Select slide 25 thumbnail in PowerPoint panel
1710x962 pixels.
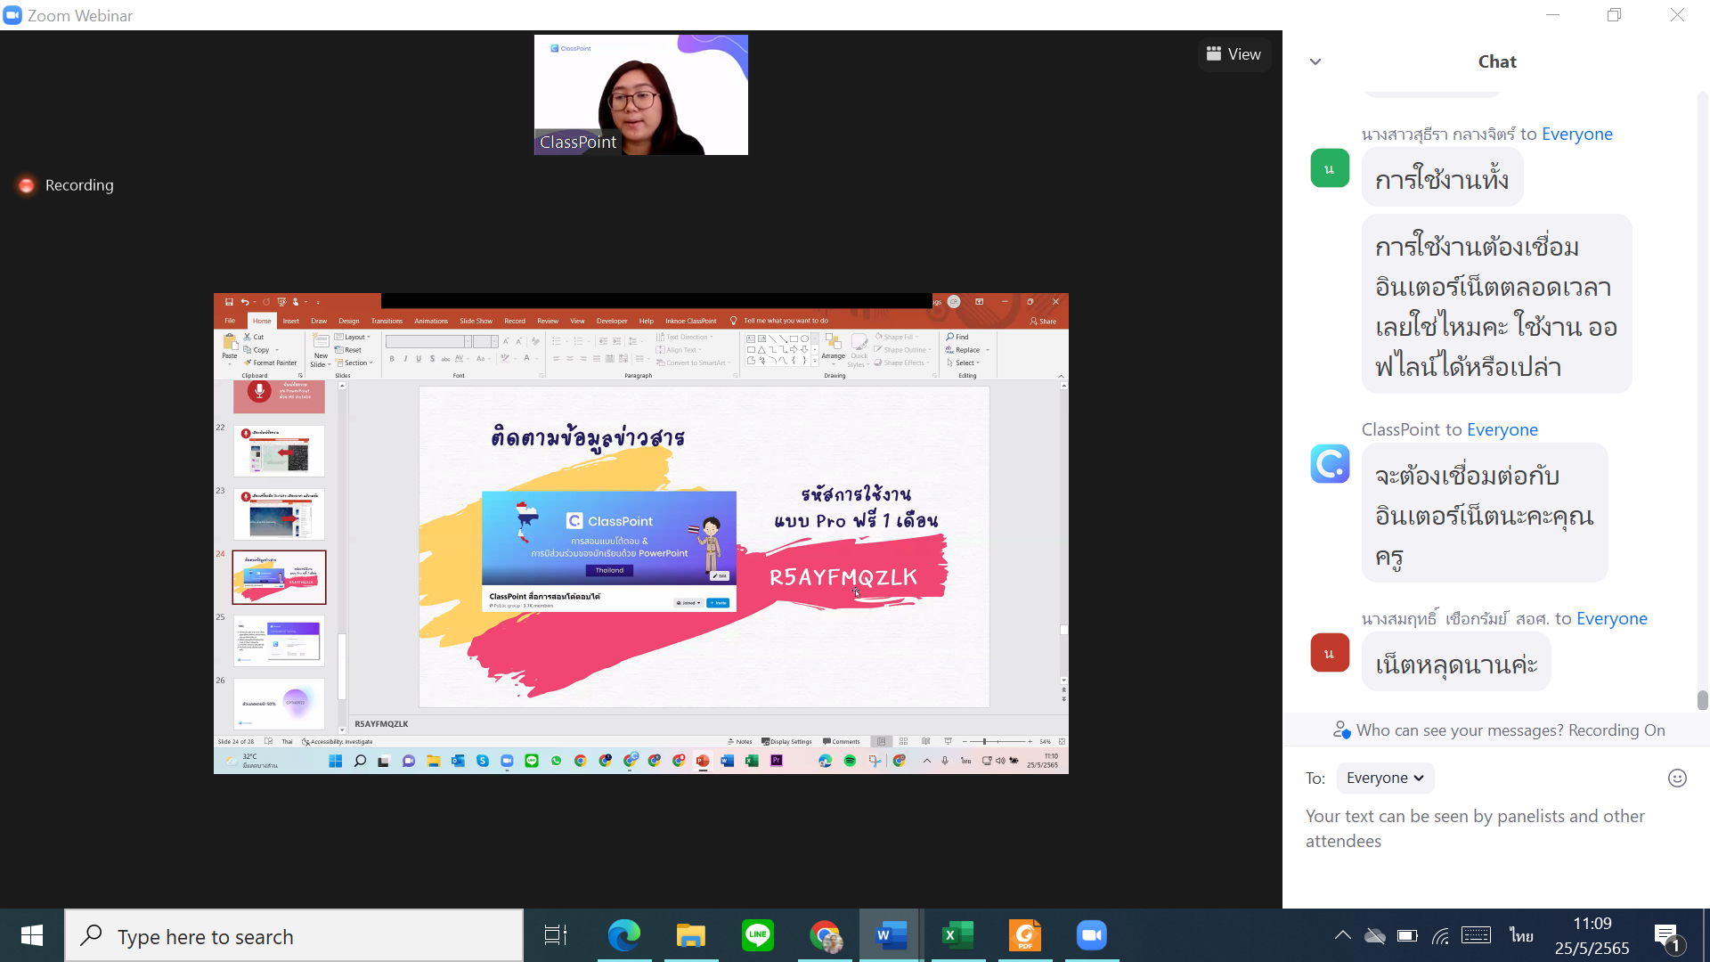(x=279, y=640)
